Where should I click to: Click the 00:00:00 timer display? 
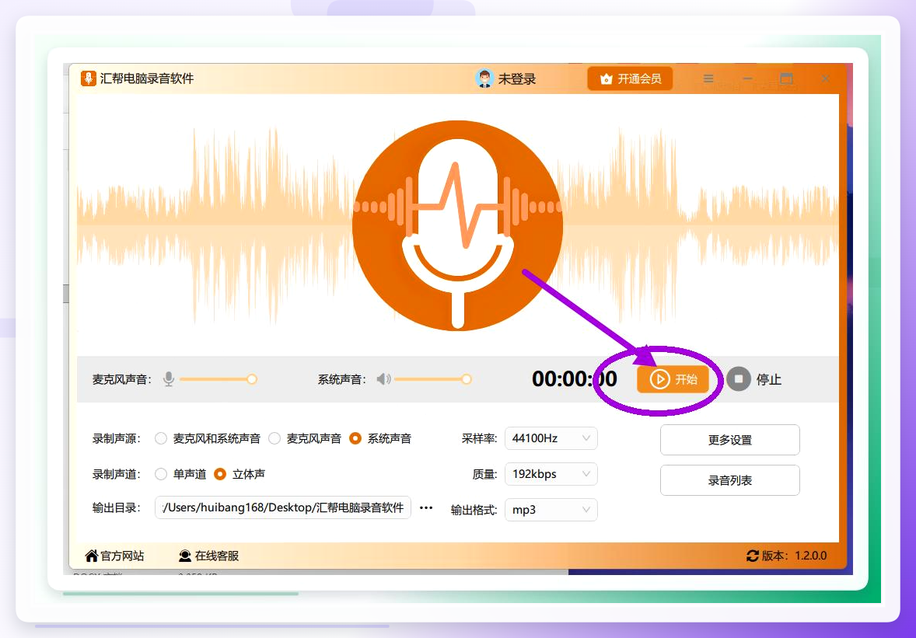[575, 378]
